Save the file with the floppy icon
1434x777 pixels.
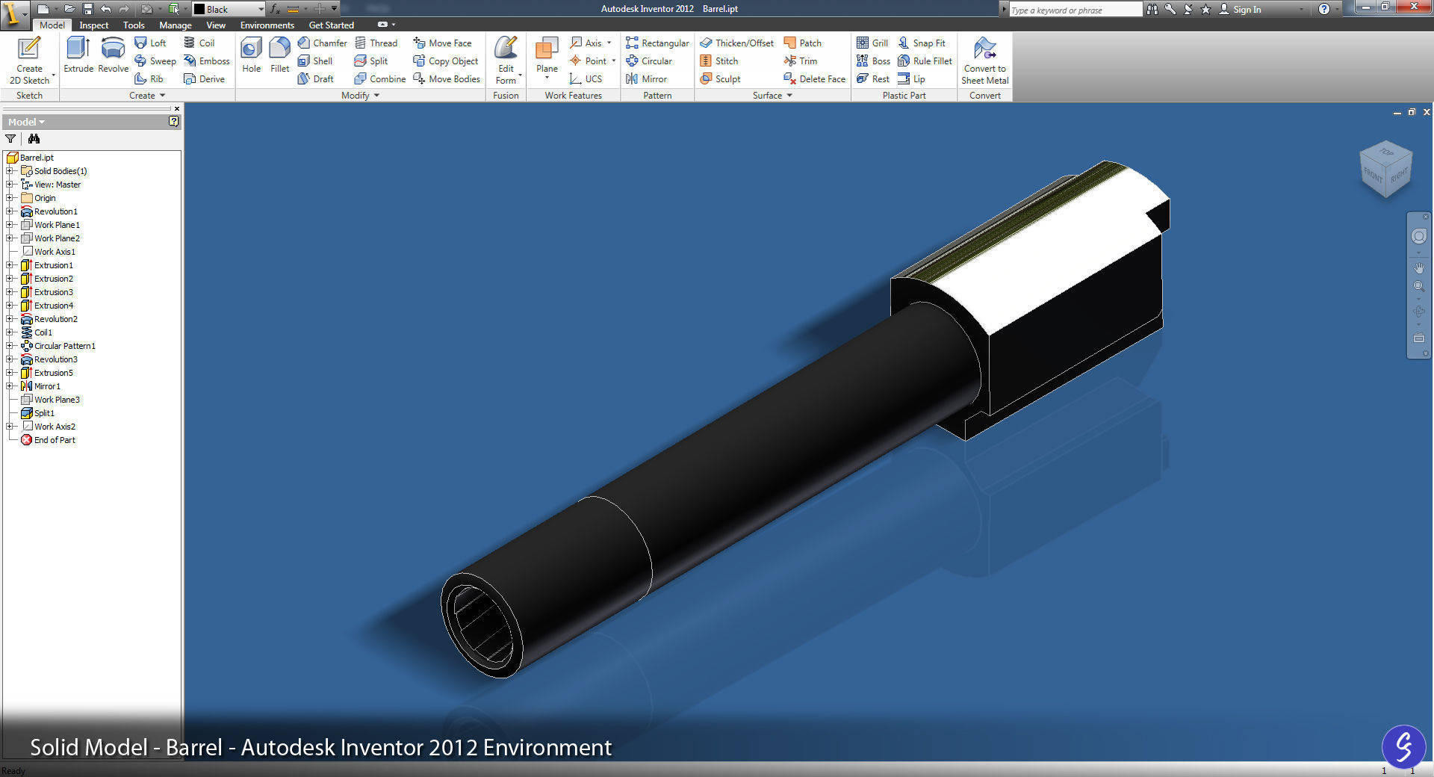coord(88,9)
